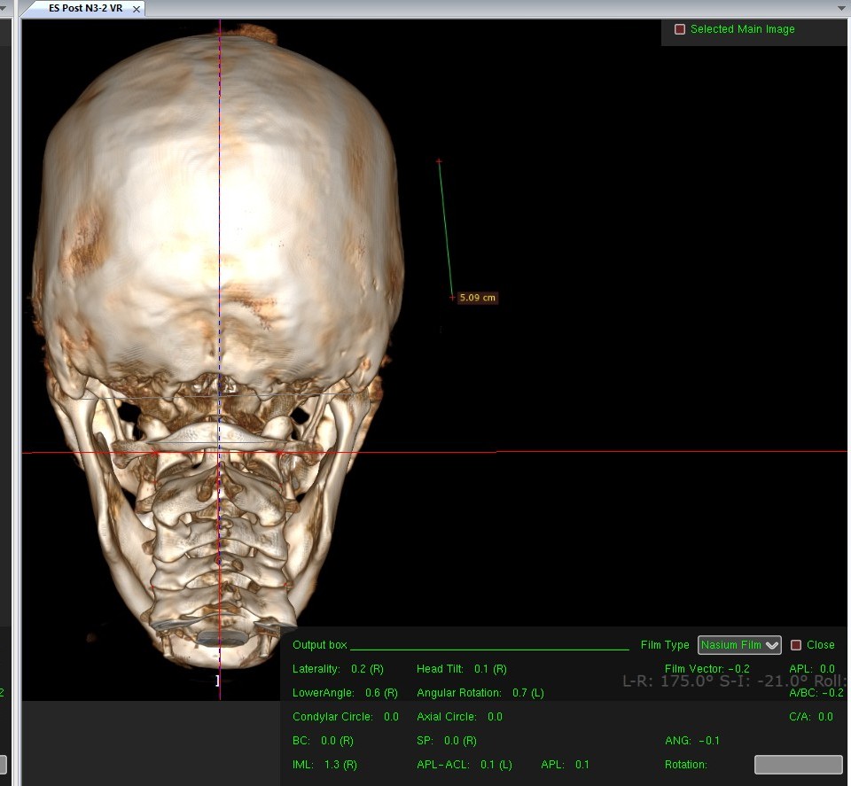The height and width of the screenshot is (786, 851).
Task: Click the top endpoint of the measurement line
Action: [439, 161]
